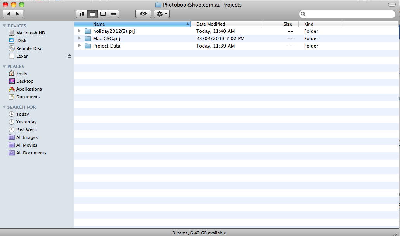Show the All Images search

(27, 137)
